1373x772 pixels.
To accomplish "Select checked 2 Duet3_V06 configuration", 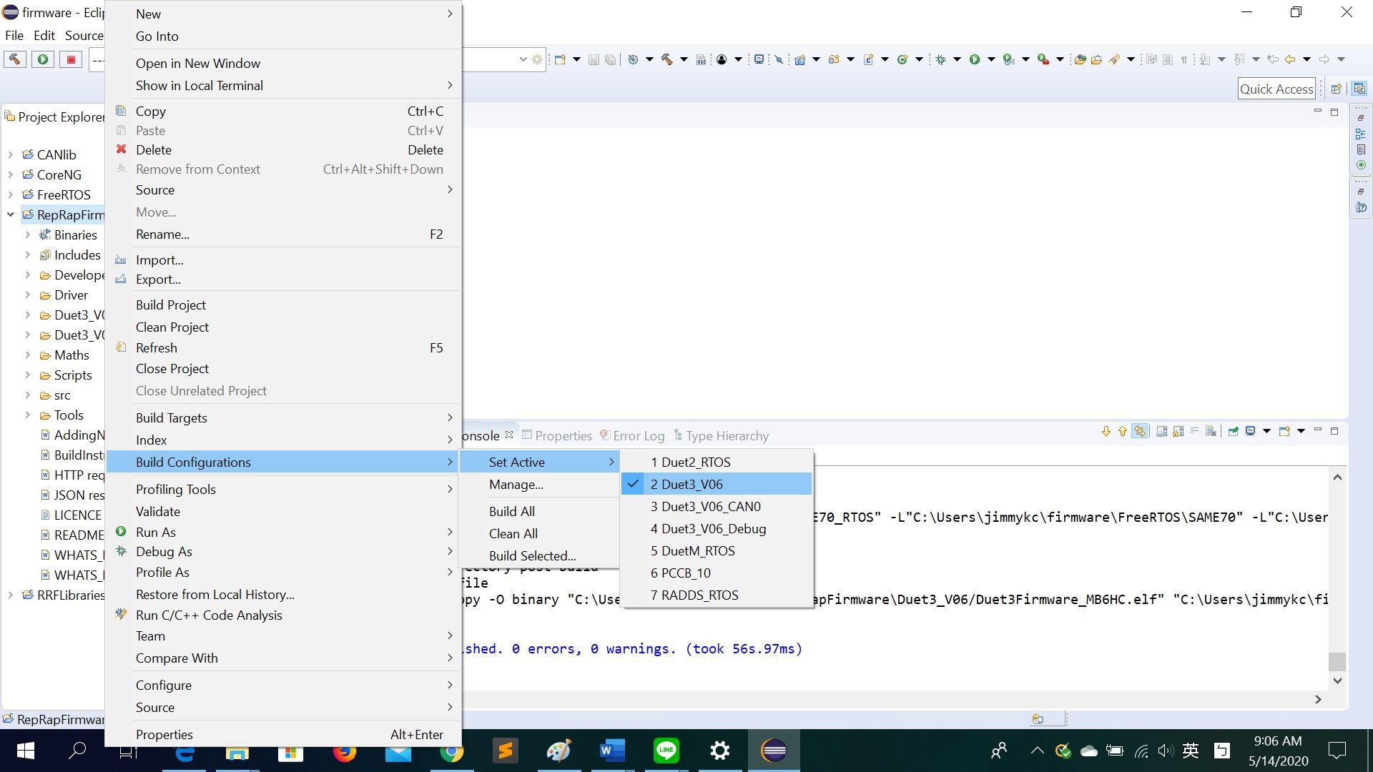I will [717, 484].
